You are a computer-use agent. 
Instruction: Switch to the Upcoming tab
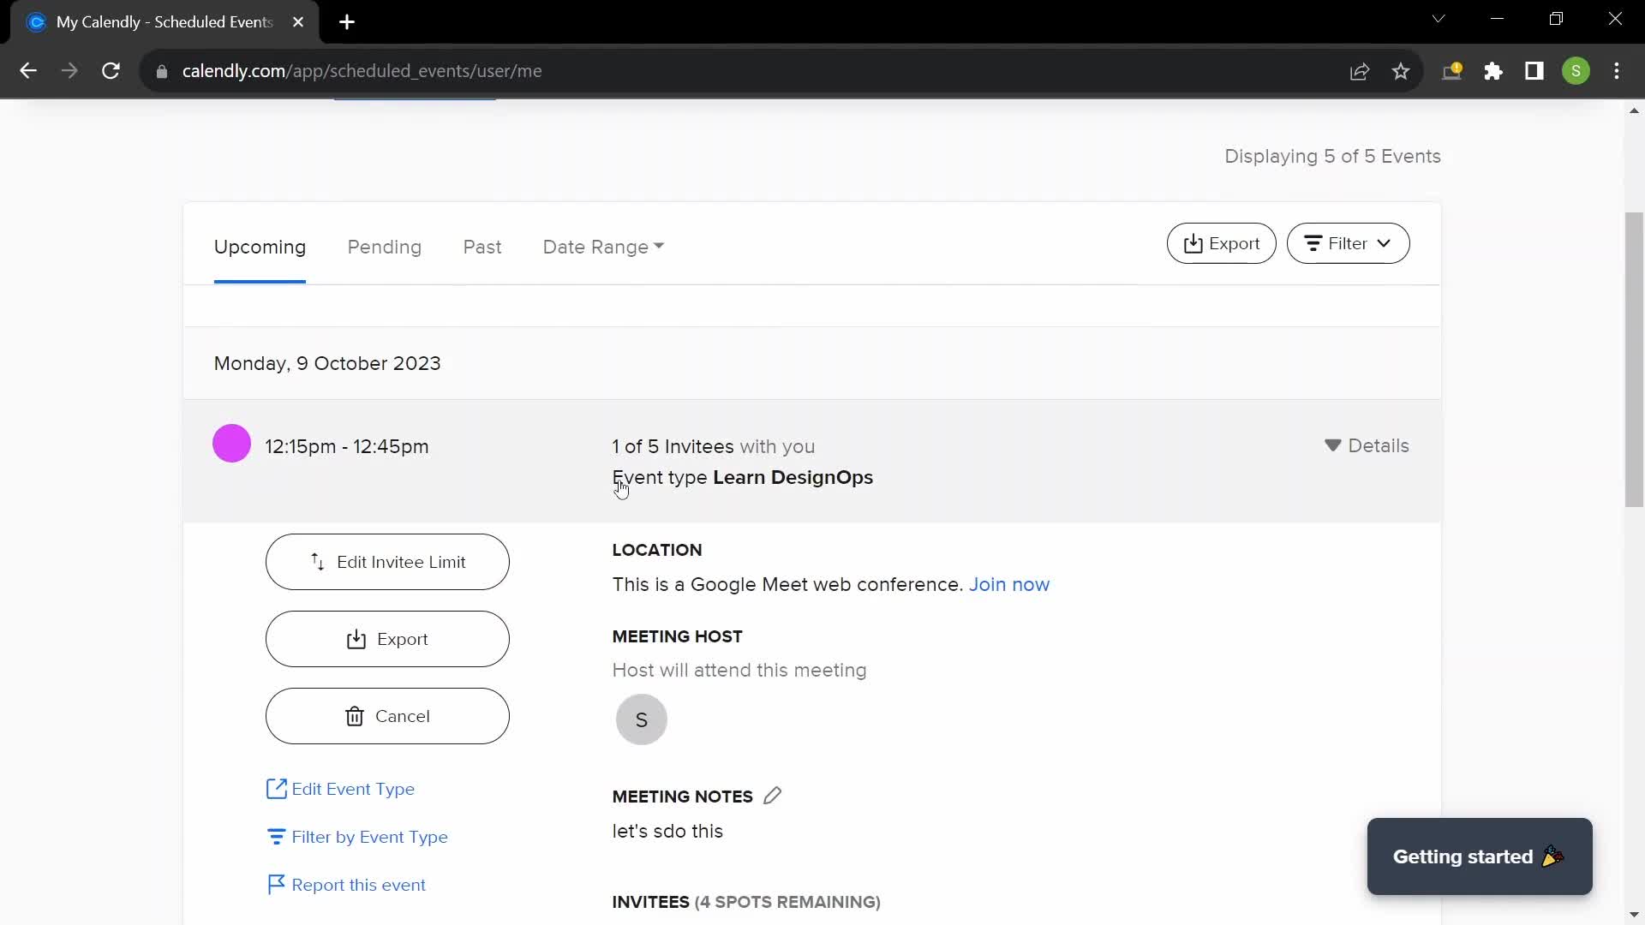260,247
